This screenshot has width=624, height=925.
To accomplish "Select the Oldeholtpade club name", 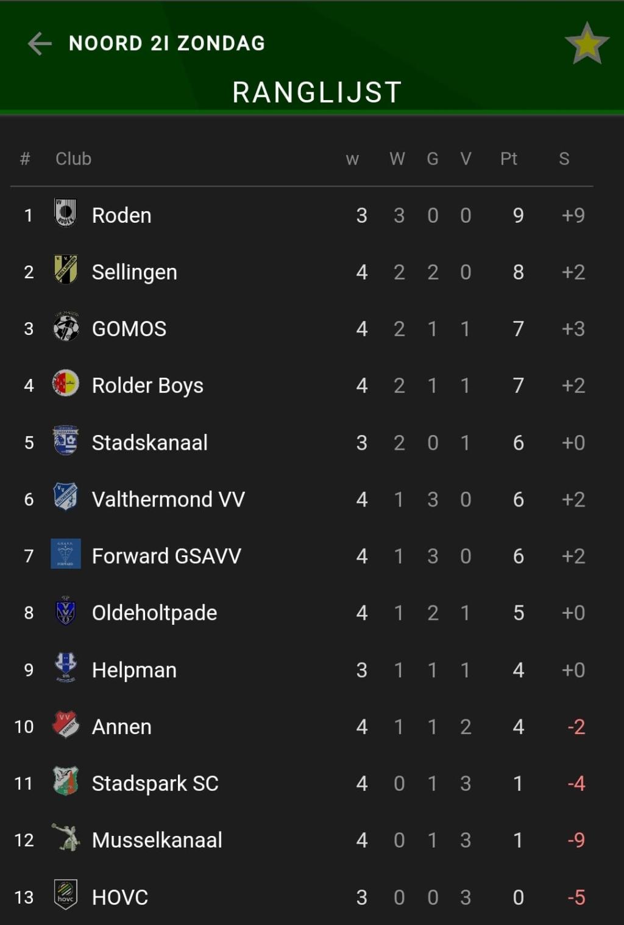I will click(x=154, y=613).
